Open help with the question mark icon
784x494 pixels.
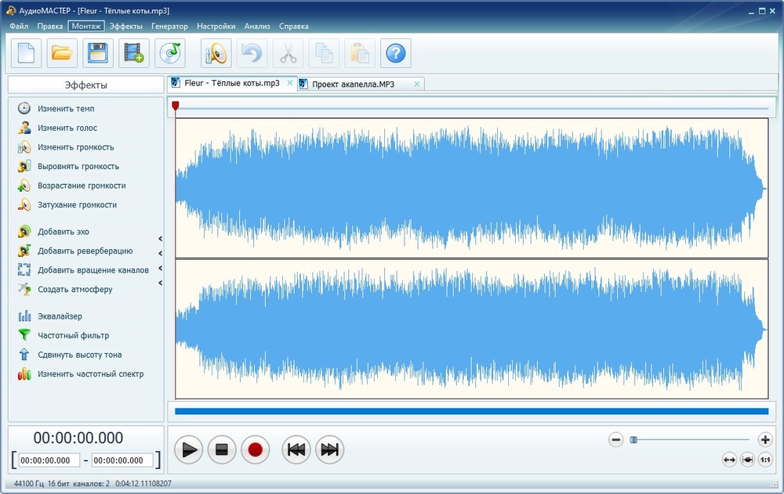click(395, 53)
